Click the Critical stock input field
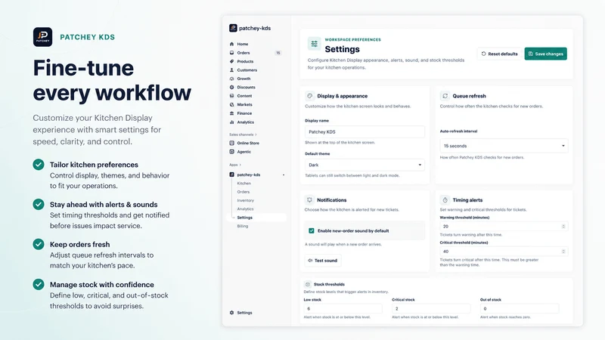This screenshot has height=340, width=605. coord(431,308)
